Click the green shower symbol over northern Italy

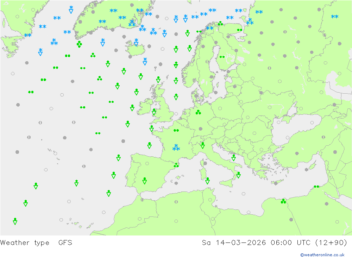tap(202, 145)
